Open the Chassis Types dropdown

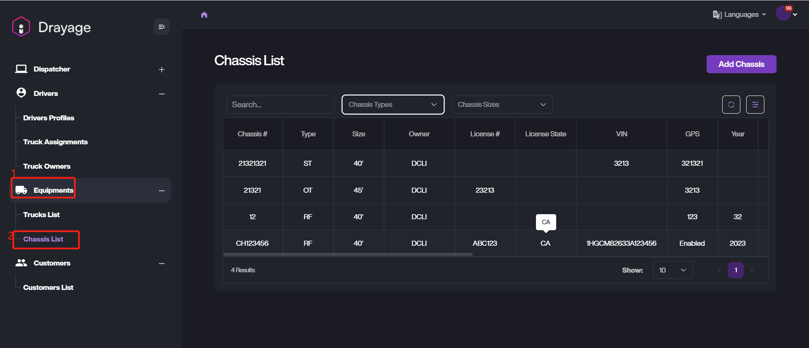[x=393, y=104]
